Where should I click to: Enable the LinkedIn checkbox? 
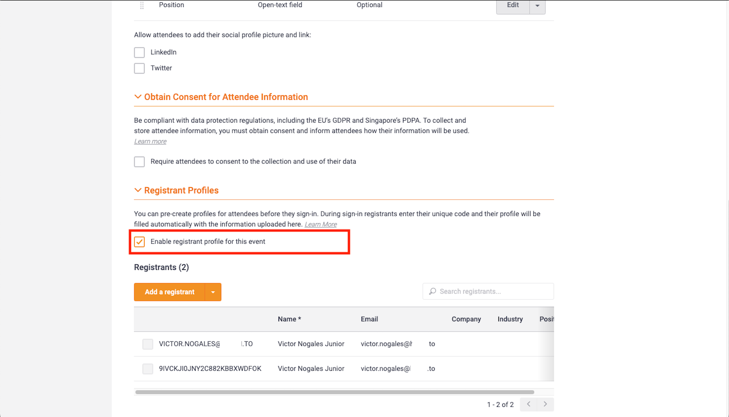(139, 52)
